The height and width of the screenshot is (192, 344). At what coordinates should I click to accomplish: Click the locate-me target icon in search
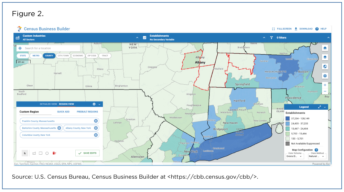20,48
